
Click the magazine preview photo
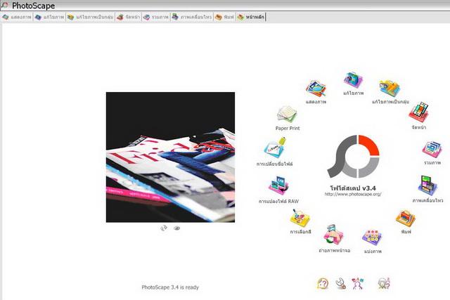coord(170,157)
